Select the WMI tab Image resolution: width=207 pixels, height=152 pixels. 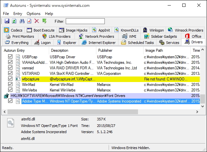point(129,36)
